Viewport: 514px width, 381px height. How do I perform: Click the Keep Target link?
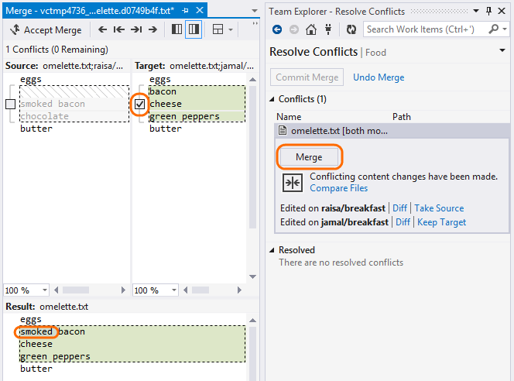(441, 222)
